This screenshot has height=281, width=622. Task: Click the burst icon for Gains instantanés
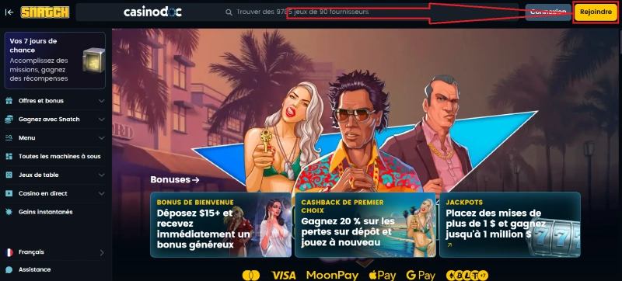[9, 212]
